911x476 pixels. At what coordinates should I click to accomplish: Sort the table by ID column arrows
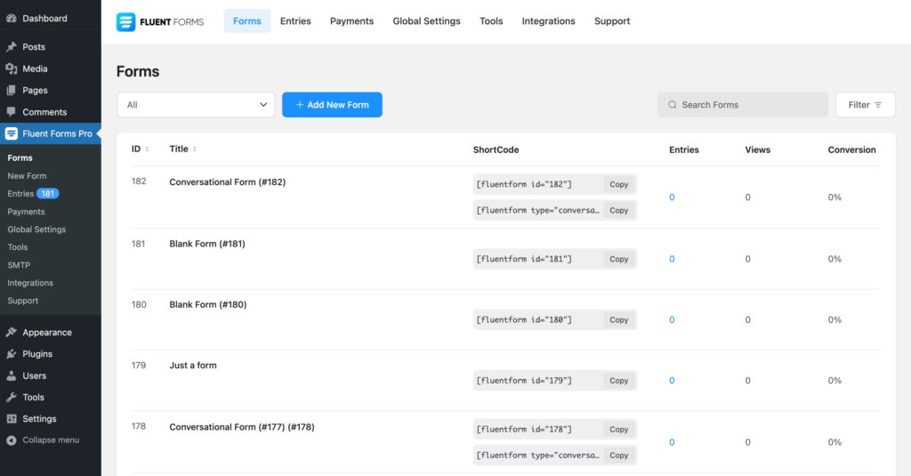(x=147, y=149)
